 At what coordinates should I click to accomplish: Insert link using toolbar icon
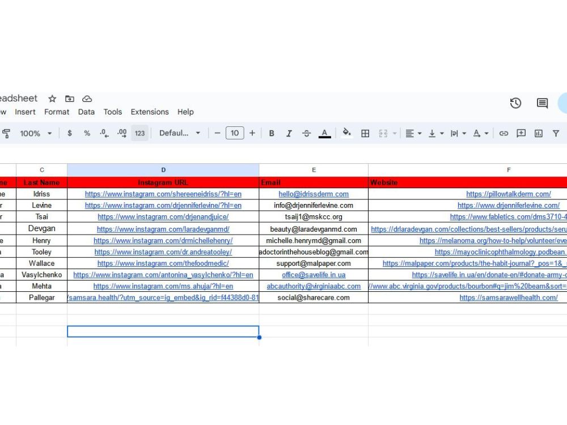pyautogui.click(x=503, y=133)
